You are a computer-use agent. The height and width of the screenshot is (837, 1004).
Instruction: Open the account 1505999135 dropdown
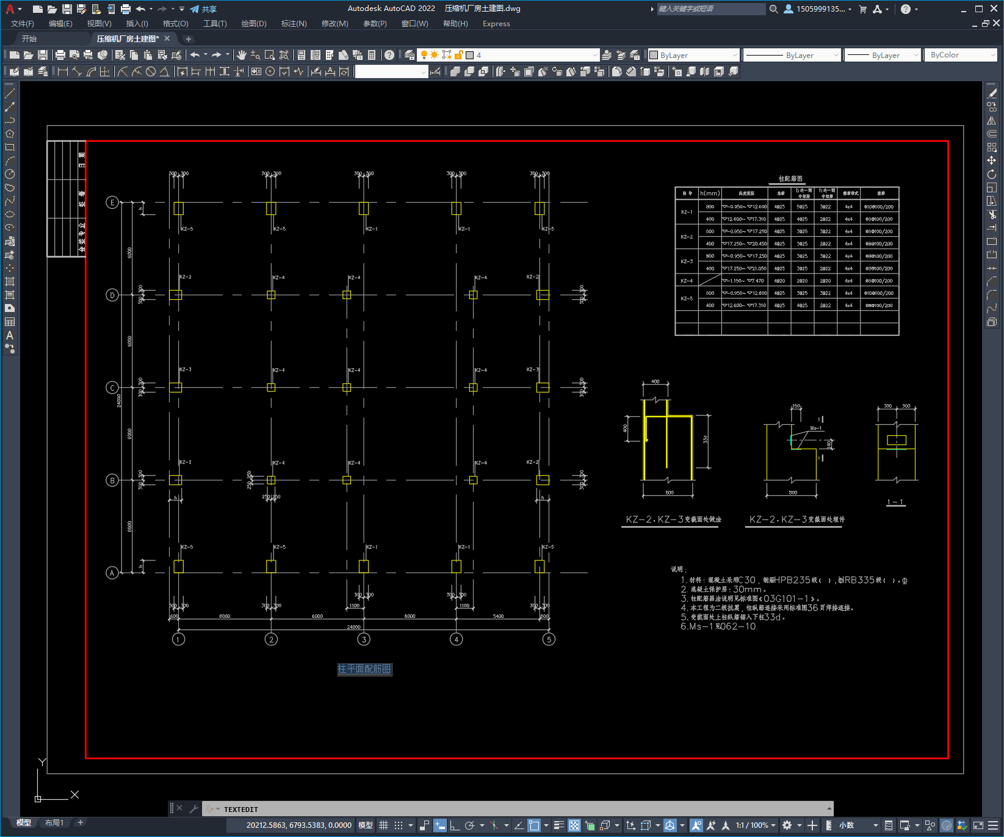click(818, 9)
